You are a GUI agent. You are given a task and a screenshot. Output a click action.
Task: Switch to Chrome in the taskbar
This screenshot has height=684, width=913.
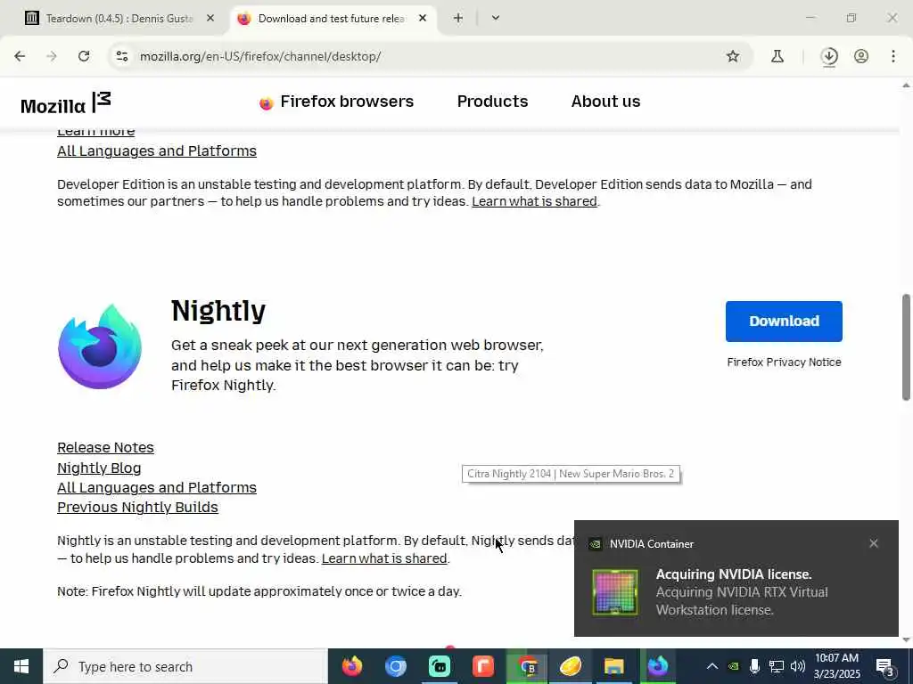click(527, 666)
